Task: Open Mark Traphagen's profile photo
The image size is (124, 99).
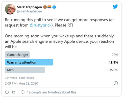Action: 10,9
